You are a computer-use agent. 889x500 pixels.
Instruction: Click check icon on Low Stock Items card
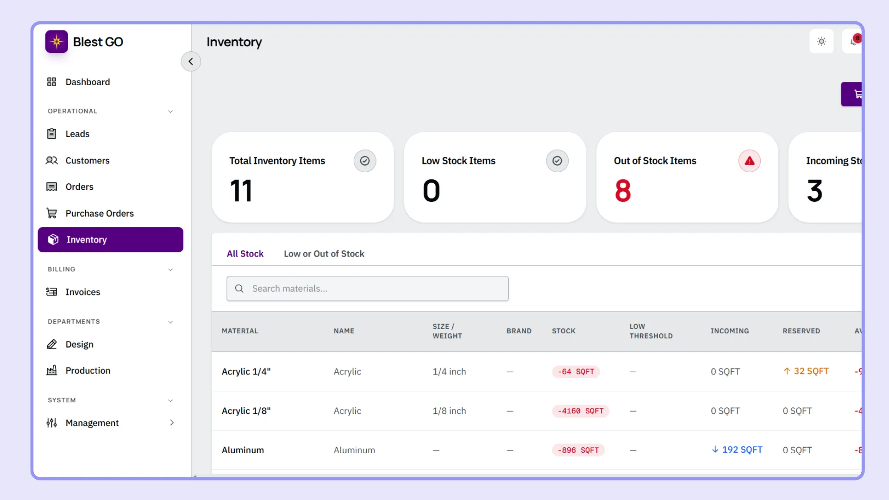point(557,161)
